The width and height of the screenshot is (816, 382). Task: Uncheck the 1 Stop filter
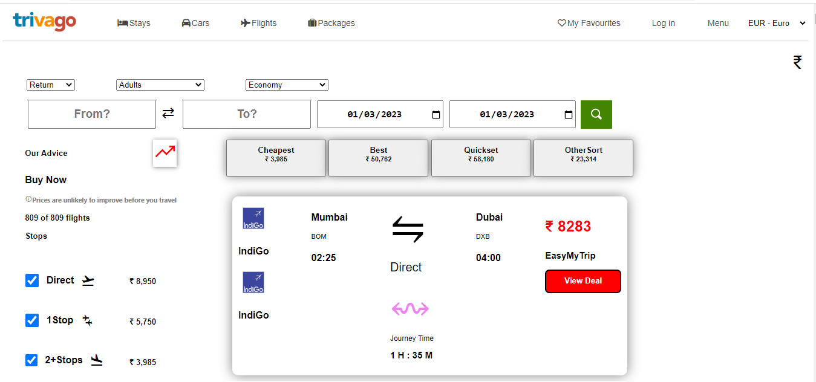tap(31, 320)
